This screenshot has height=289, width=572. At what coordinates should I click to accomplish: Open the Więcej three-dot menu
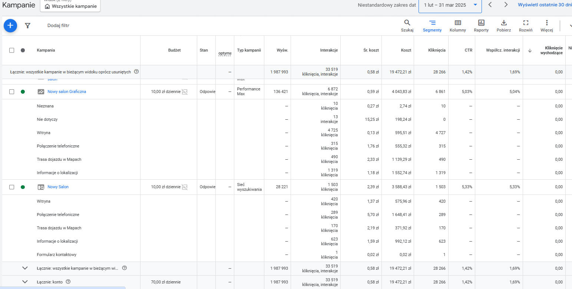(547, 26)
